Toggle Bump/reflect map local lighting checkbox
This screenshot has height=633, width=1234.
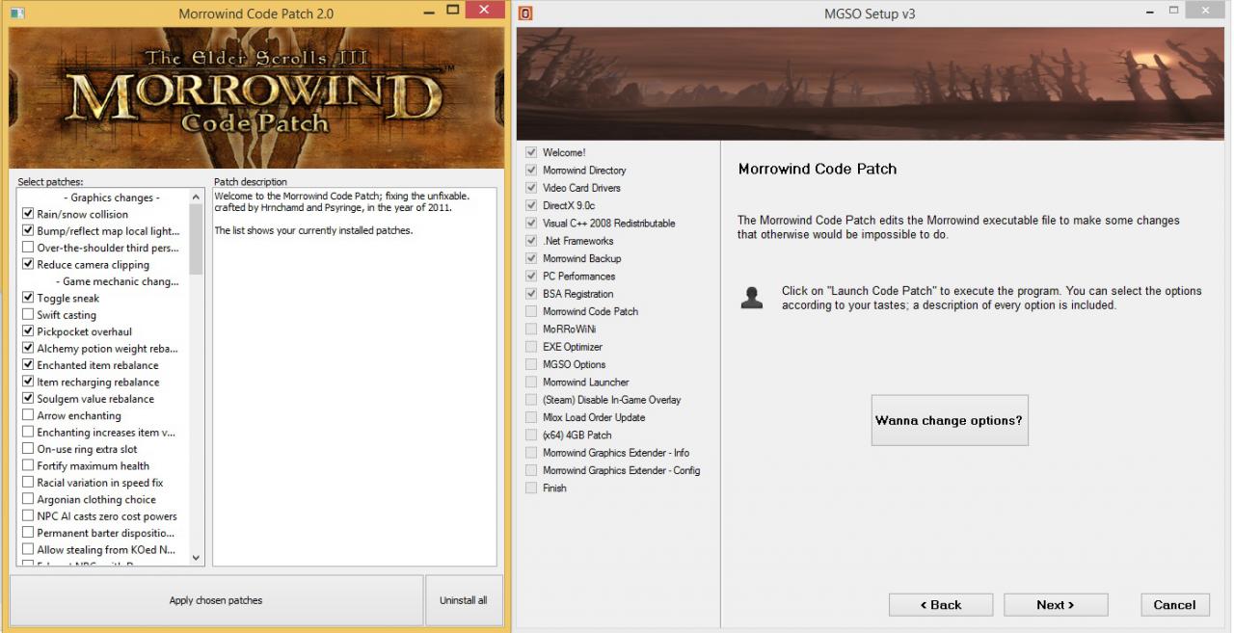point(28,230)
